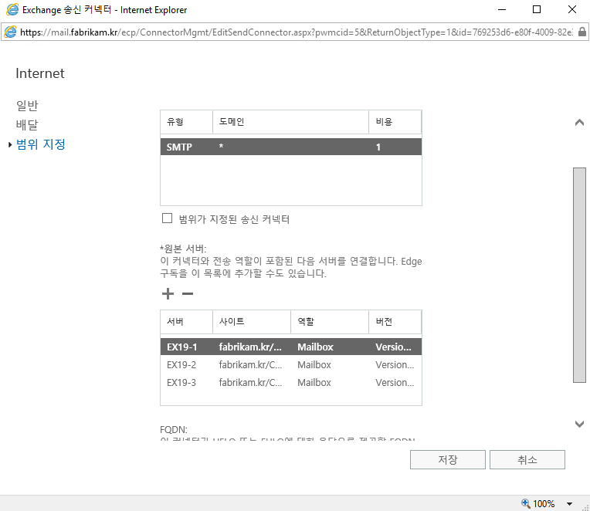Open the 일반 section
The height and width of the screenshot is (511, 590).
(27, 105)
